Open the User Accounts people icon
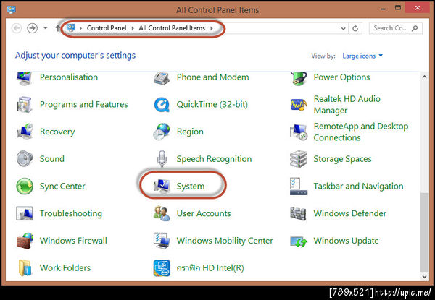Viewport: 435px width, 300px height. tap(162, 213)
